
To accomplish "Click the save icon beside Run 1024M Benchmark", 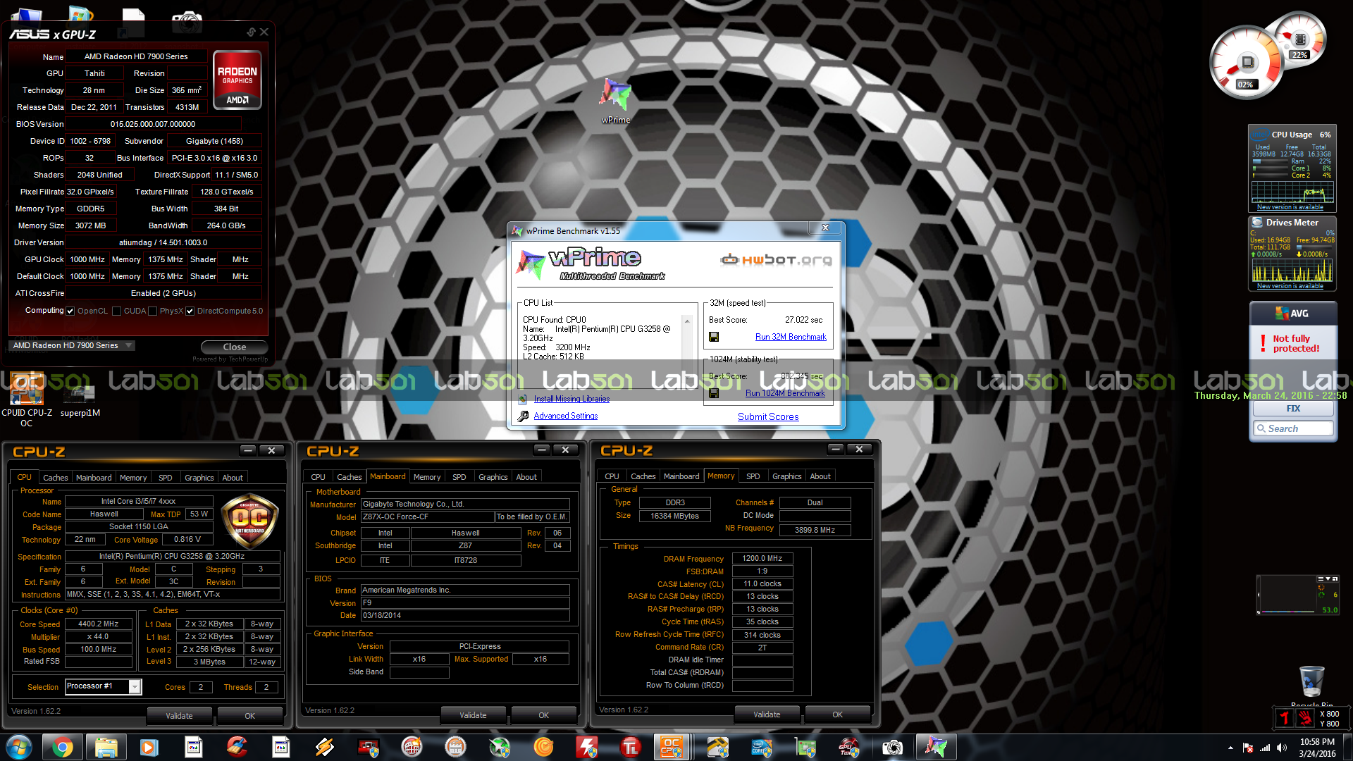I will pos(714,393).
